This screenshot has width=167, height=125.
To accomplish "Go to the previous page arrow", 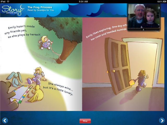I will (5, 121).
